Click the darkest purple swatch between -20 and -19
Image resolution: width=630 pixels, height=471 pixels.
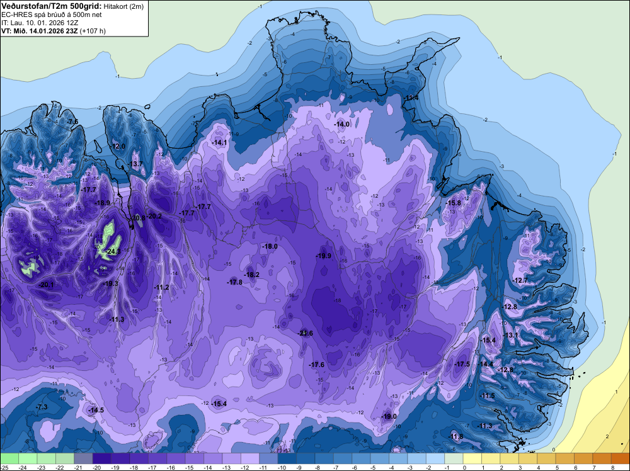[x=102, y=458]
